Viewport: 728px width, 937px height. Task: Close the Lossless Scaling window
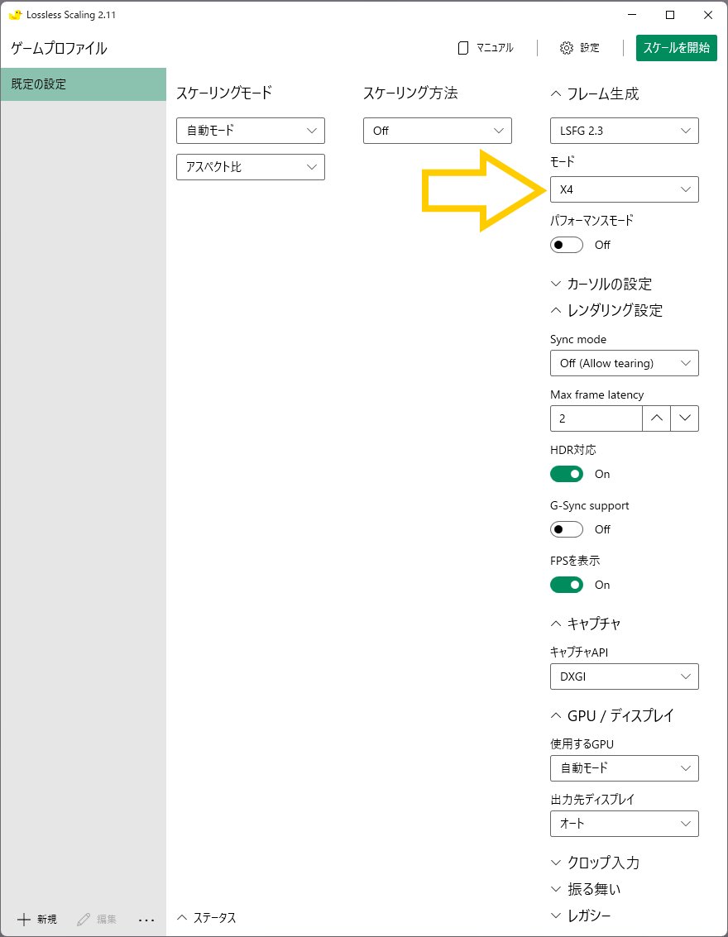coord(708,15)
